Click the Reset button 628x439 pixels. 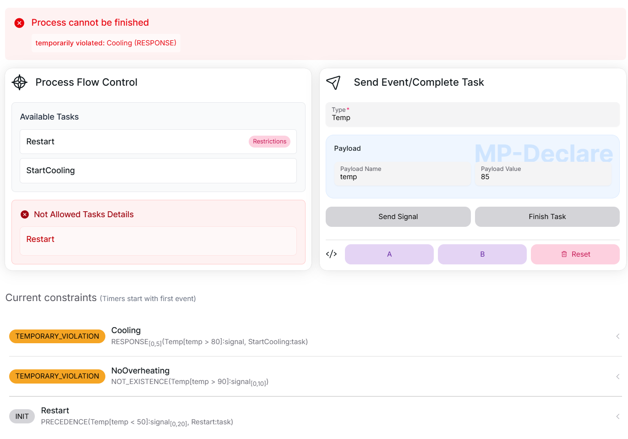(x=575, y=254)
